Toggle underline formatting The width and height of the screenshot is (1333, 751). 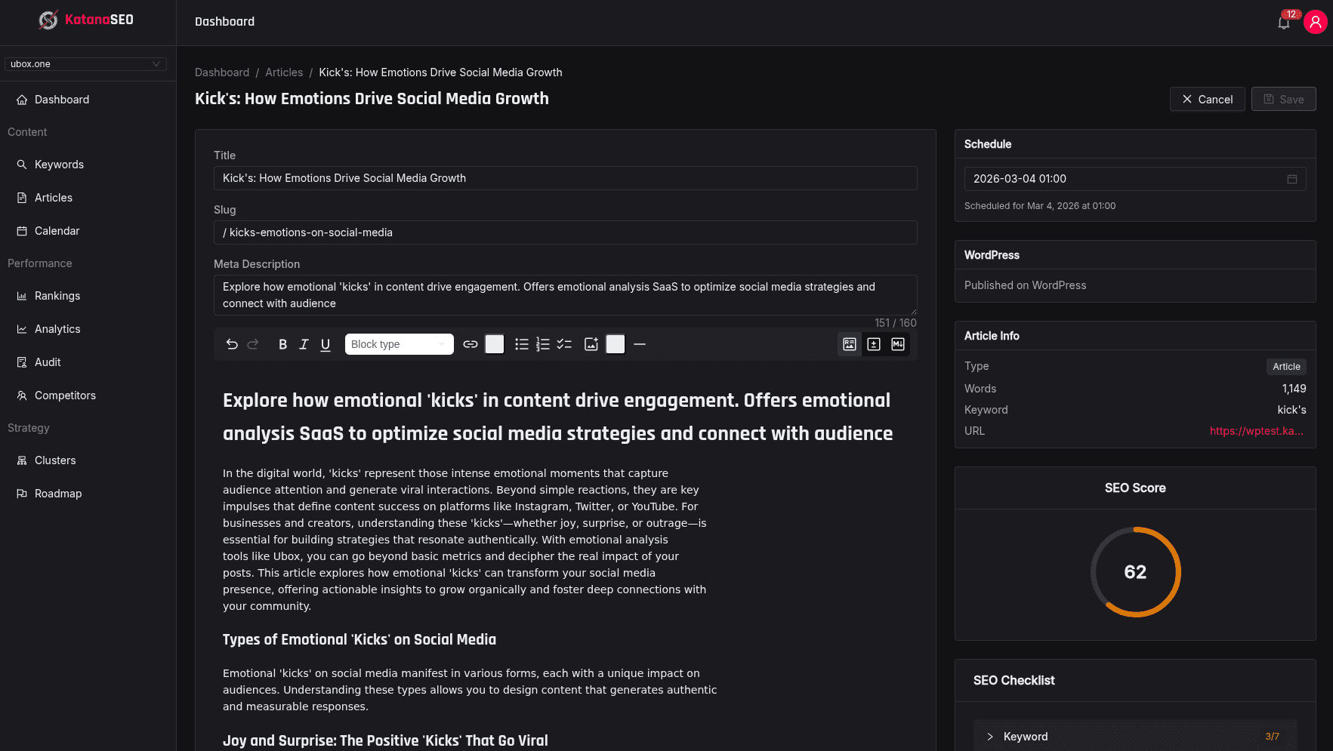point(326,344)
